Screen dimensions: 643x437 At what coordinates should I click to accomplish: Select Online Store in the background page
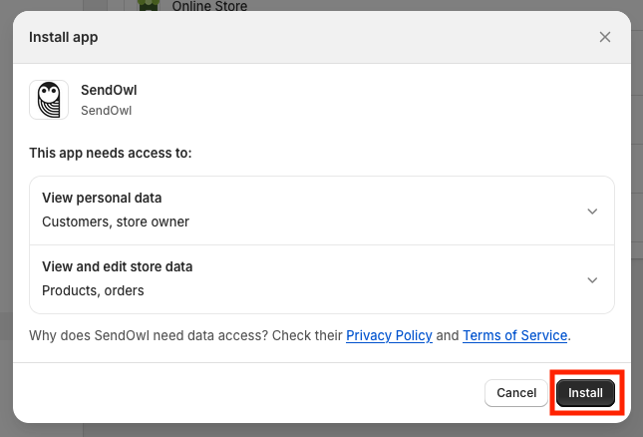pos(209,6)
